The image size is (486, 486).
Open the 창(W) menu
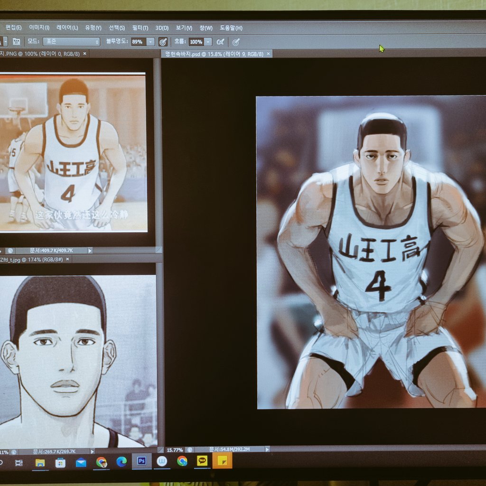pos(206,28)
